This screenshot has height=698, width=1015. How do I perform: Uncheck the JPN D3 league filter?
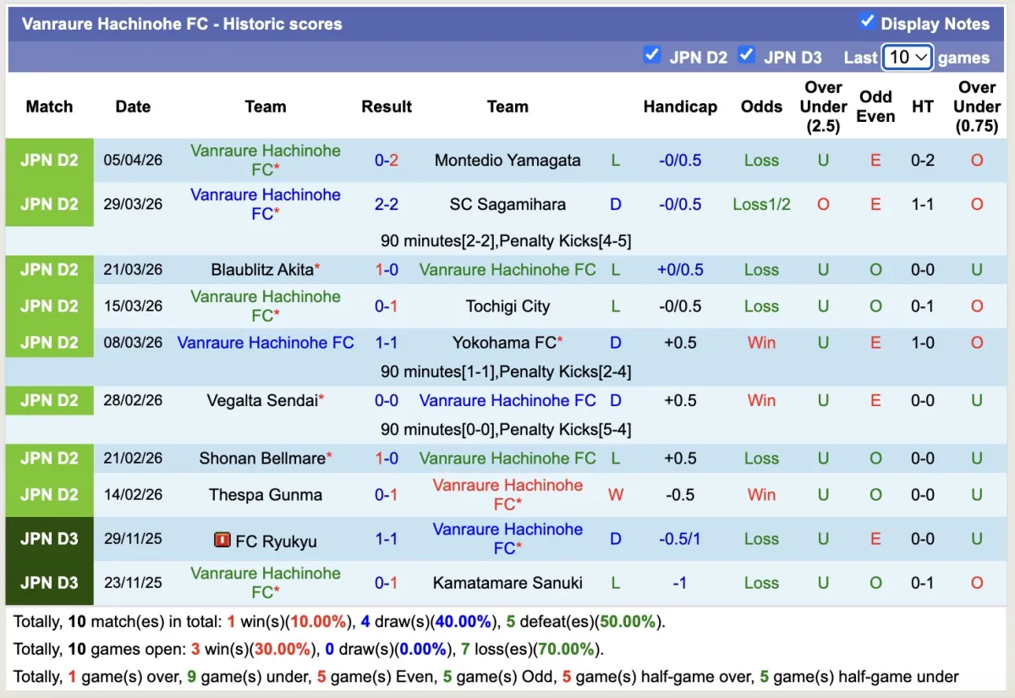click(x=746, y=55)
